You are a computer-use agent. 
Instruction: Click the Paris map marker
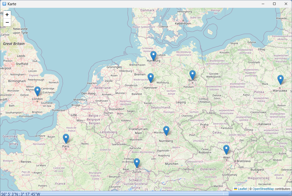pos(66,138)
